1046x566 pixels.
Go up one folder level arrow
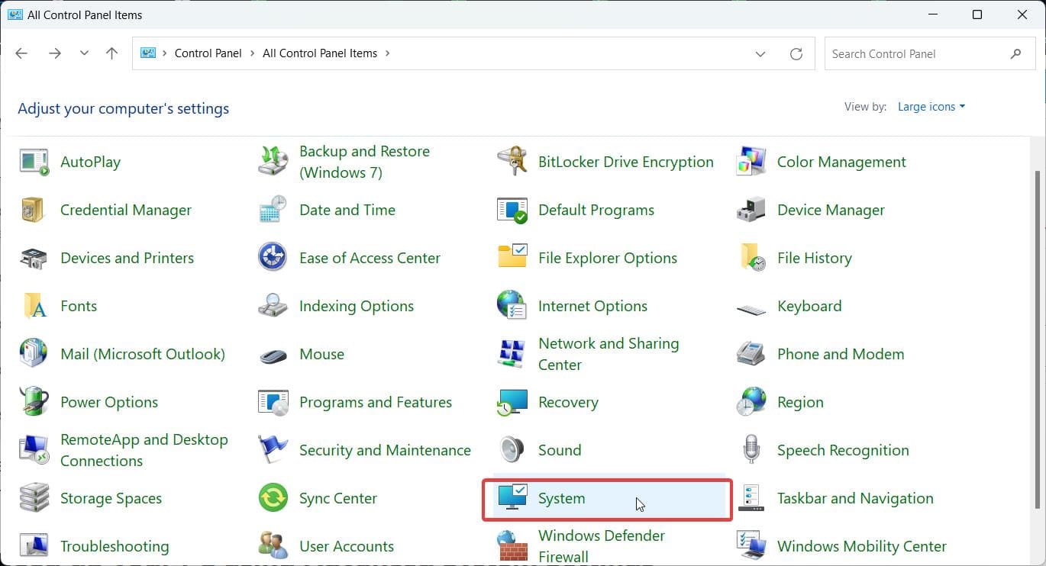pos(111,53)
